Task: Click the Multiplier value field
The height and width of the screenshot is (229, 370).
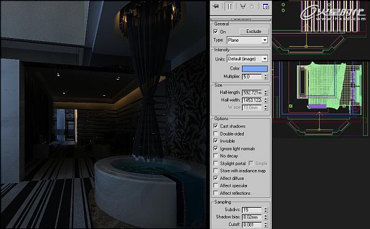Action: [x=252, y=77]
